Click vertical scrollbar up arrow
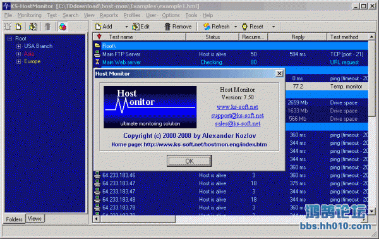 tap(372, 37)
